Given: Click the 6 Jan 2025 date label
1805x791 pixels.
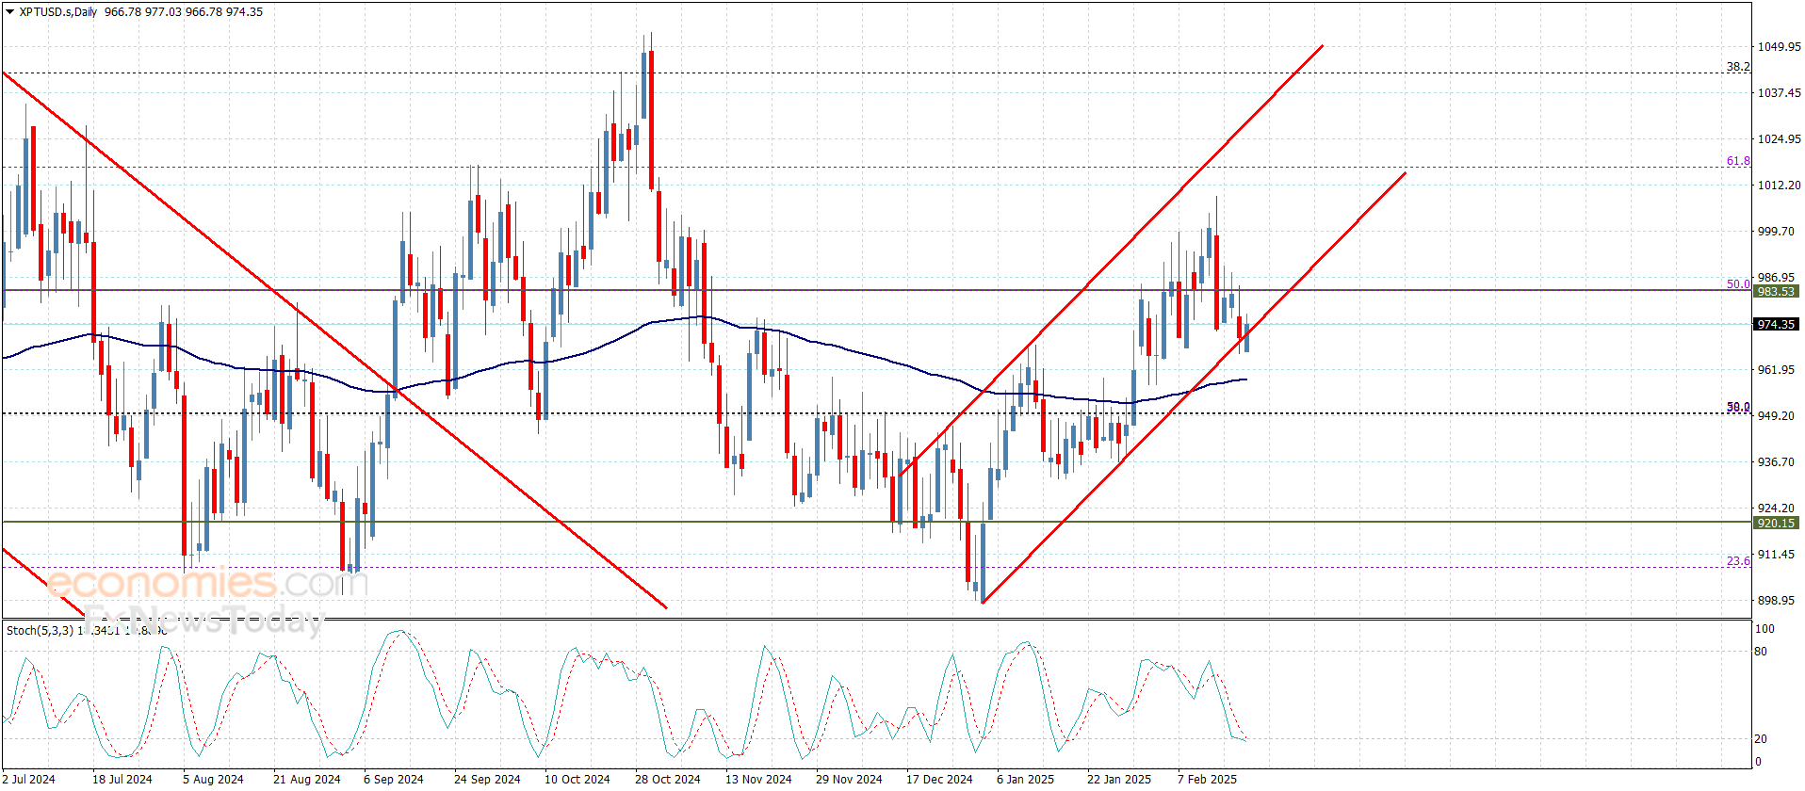Looking at the screenshot, I should pos(1026,779).
